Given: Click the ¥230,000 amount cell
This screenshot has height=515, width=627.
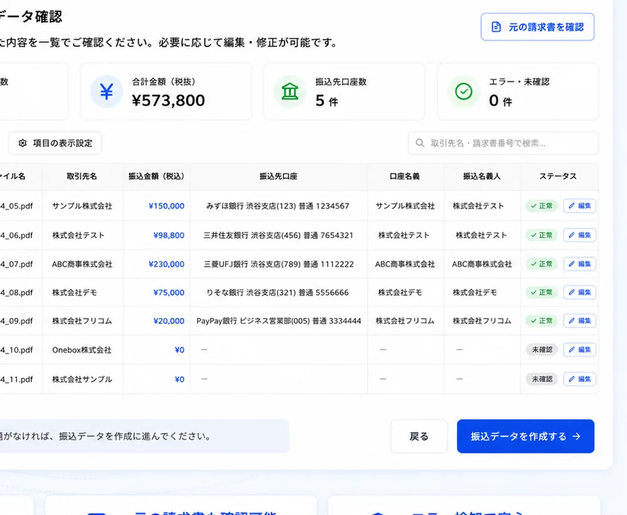Looking at the screenshot, I should pyautogui.click(x=166, y=263).
